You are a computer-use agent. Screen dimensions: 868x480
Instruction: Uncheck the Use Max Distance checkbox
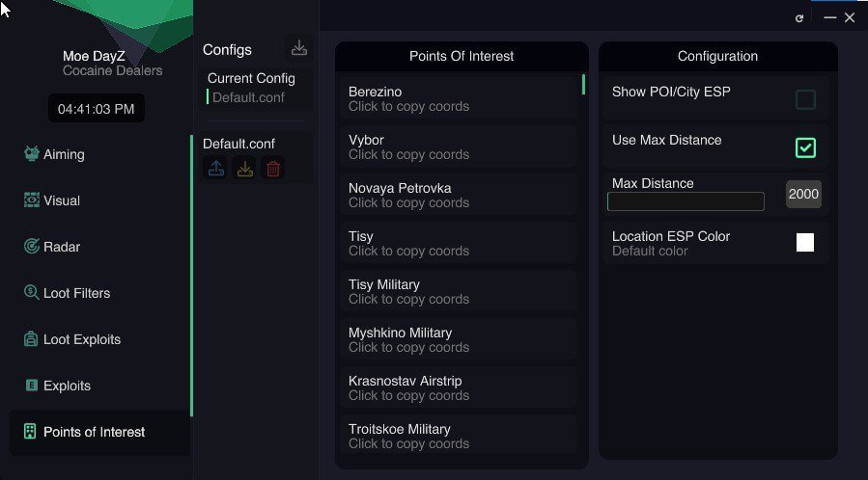coord(805,147)
